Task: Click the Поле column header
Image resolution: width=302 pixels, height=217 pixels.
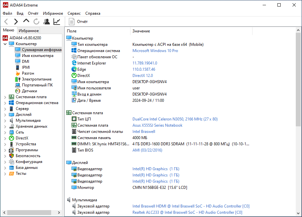Action: tap(98, 31)
